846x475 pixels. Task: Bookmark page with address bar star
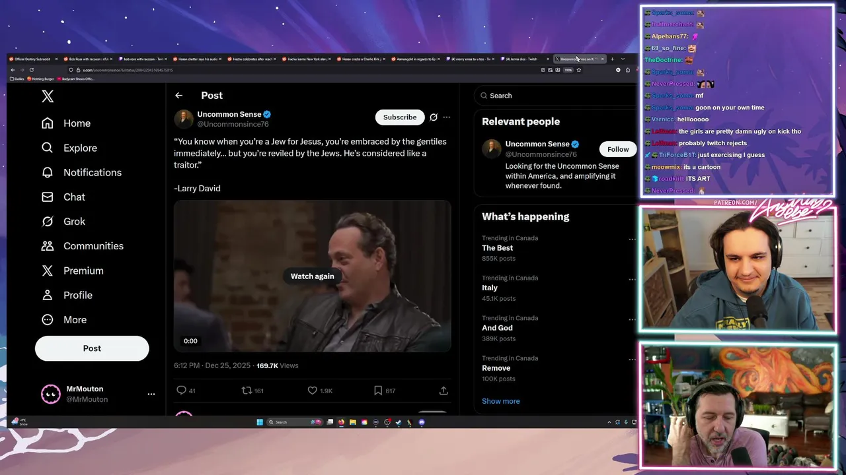tap(579, 70)
